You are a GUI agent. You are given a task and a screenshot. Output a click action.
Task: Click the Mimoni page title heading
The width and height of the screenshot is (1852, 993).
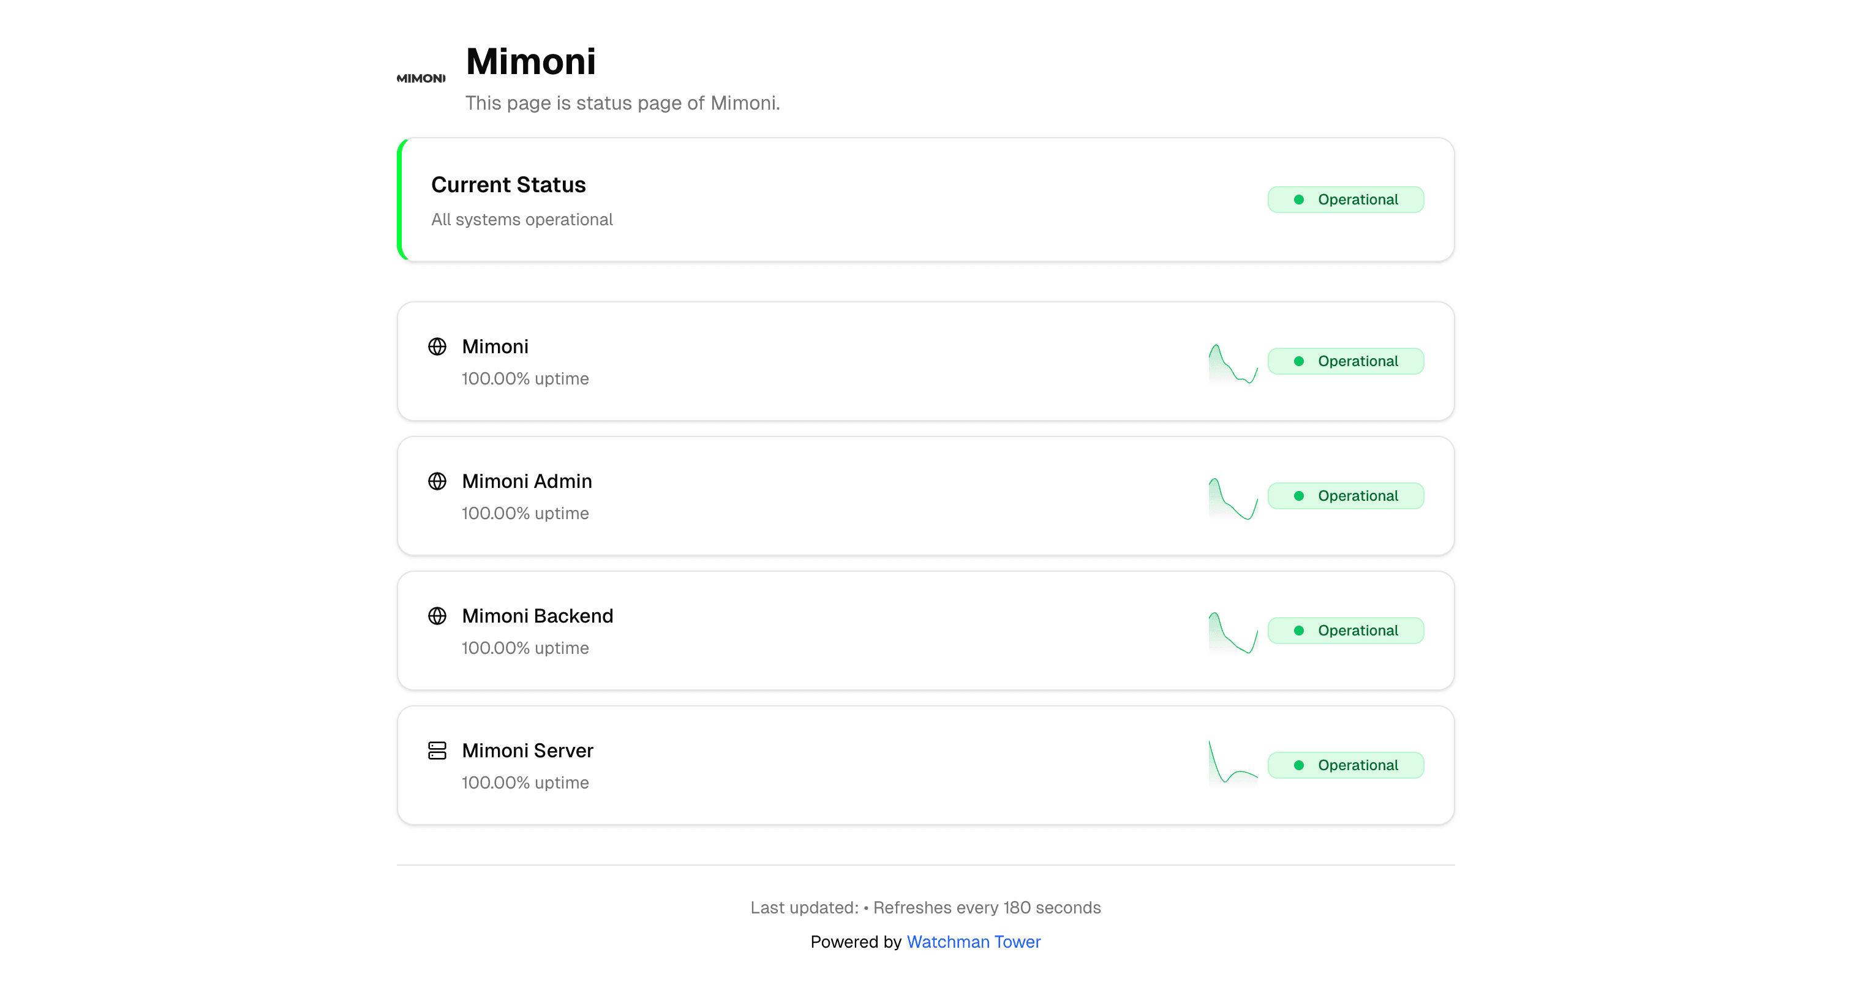coord(530,61)
